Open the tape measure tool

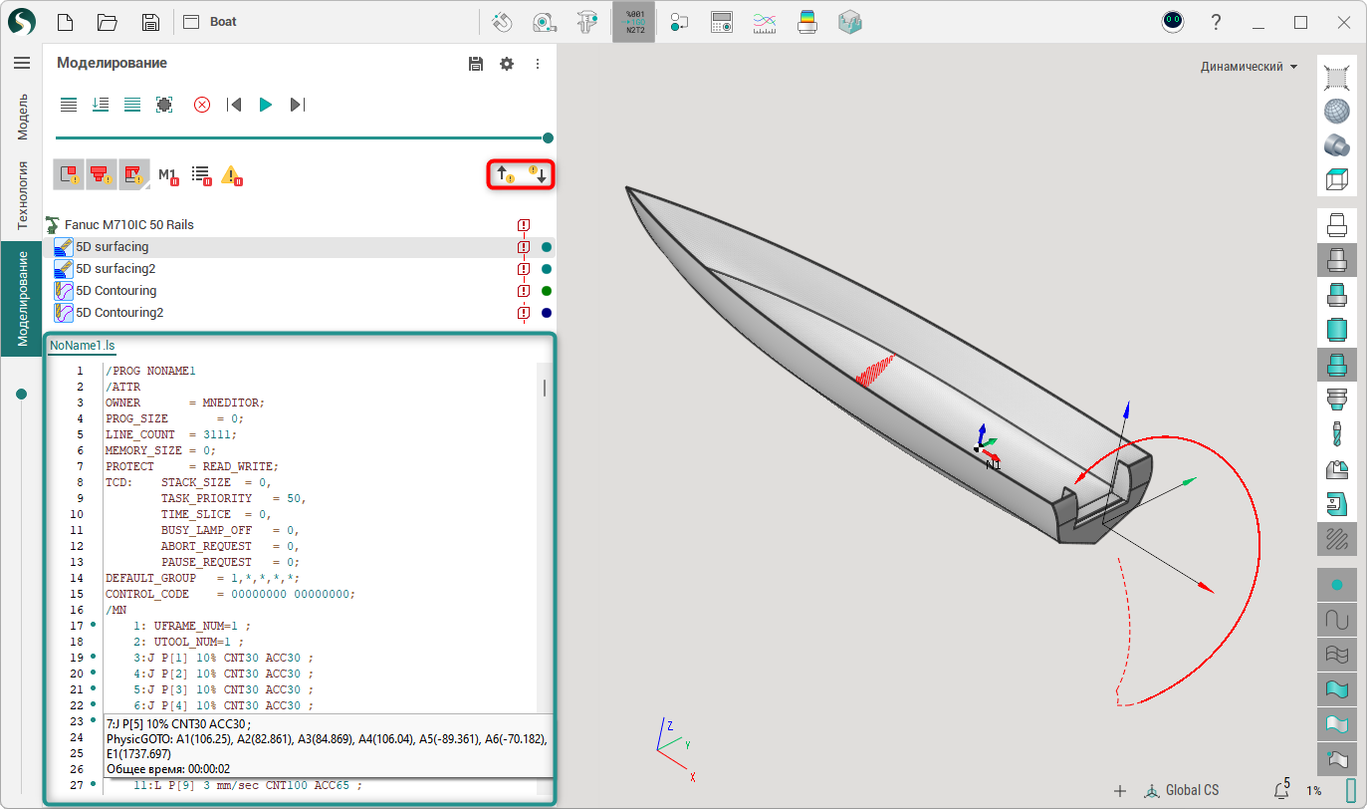[544, 22]
